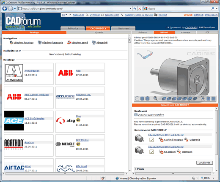
Task: Click the rightmost square icon in viewer toolbar
Action: 214,98
